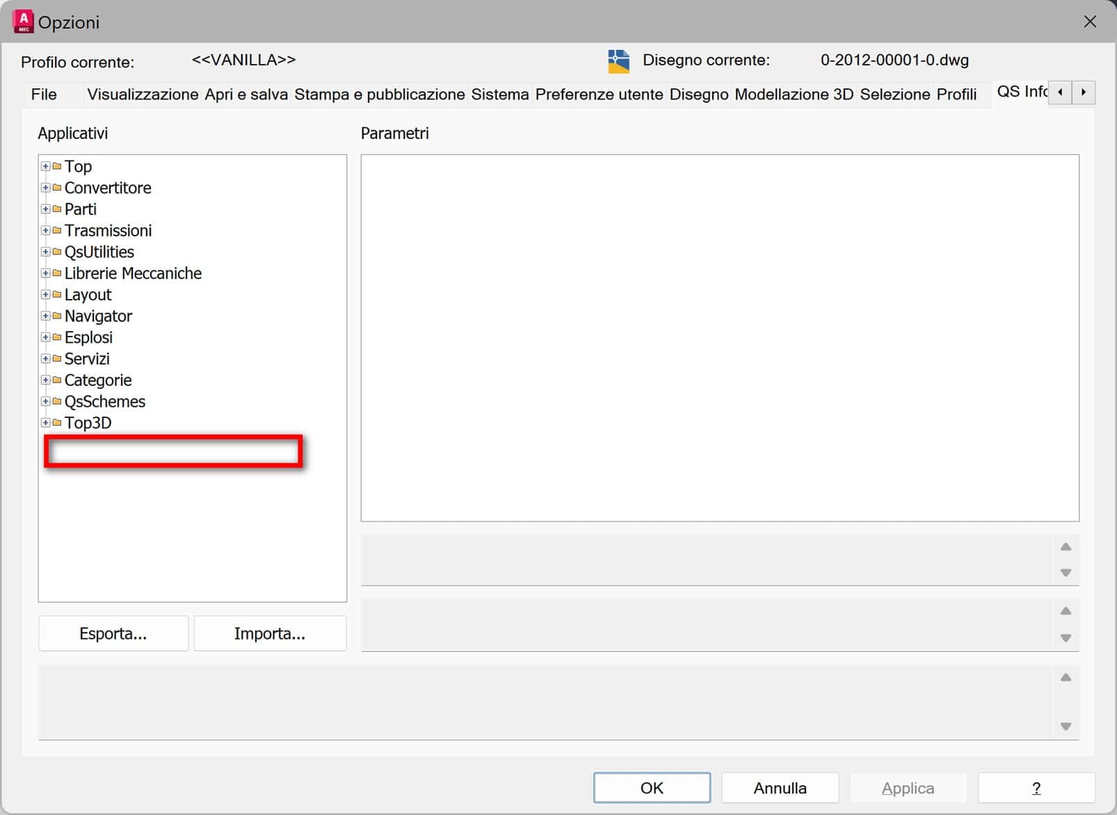Expand the Servizi node
The width and height of the screenshot is (1117, 815).
pyautogui.click(x=45, y=359)
